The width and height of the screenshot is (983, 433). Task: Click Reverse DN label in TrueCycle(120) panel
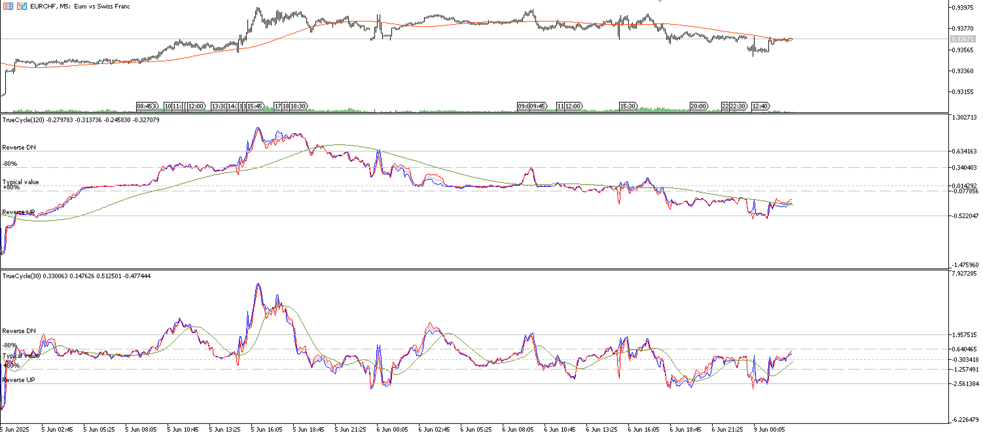pos(19,148)
